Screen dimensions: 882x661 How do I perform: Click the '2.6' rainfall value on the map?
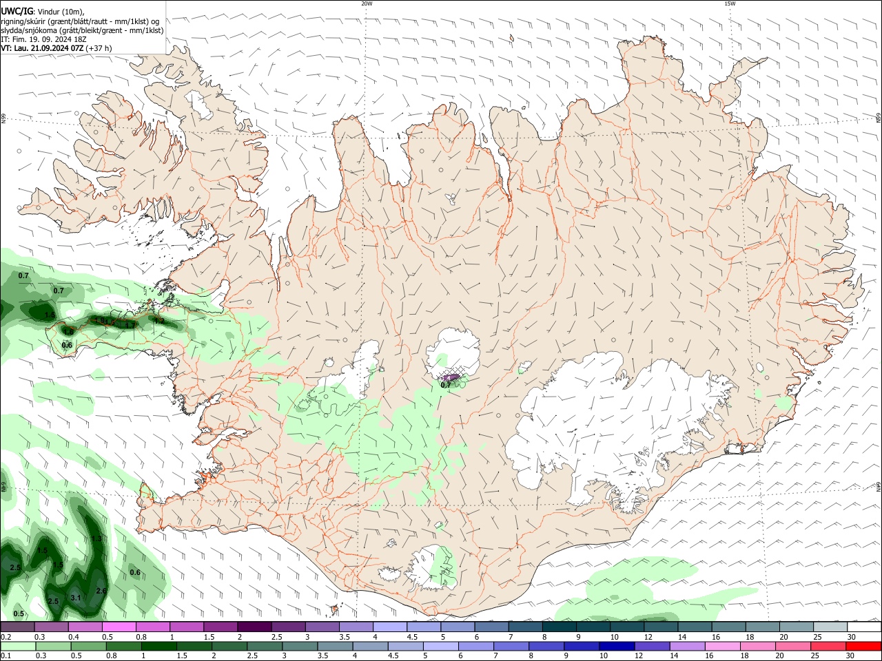(101, 591)
